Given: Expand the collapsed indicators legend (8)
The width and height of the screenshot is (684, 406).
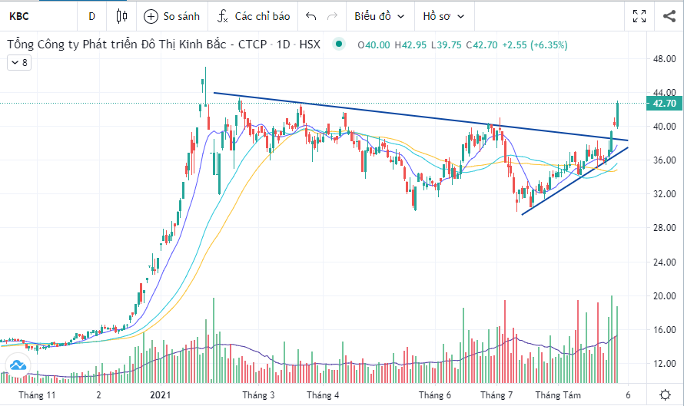Looking at the screenshot, I should (x=18, y=64).
